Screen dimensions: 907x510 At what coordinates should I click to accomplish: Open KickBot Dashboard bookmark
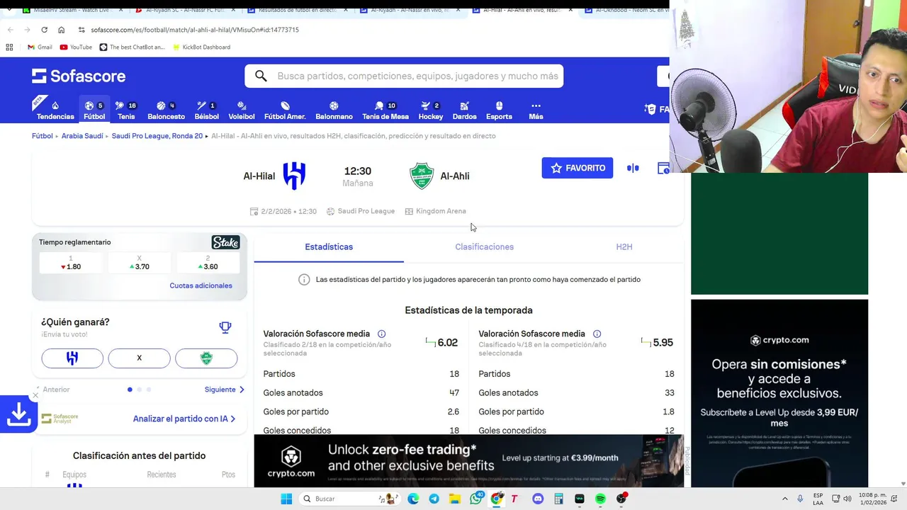[x=202, y=47]
